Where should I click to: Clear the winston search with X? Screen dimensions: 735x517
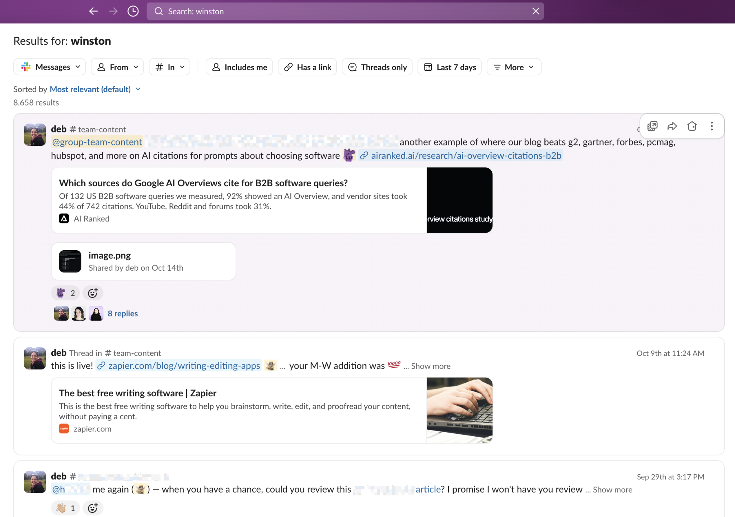535,11
